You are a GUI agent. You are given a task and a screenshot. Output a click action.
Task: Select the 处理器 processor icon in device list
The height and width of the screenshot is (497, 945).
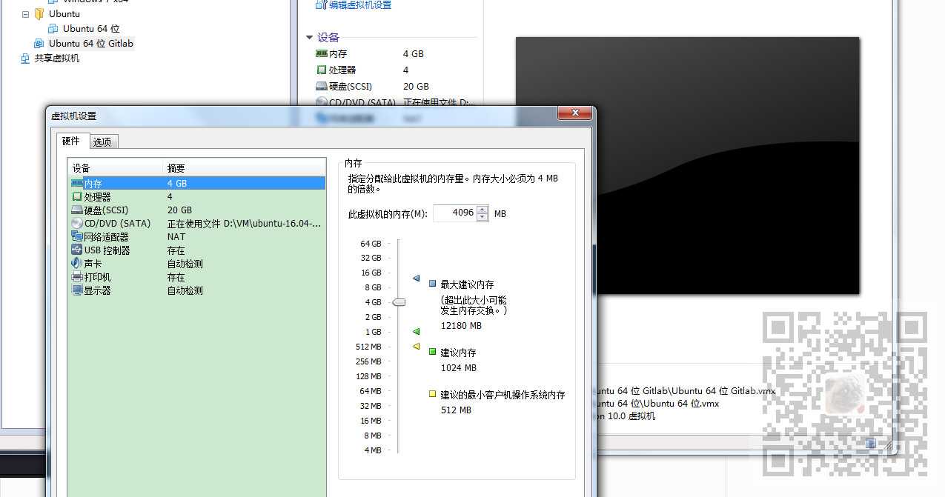pos(77,196)
